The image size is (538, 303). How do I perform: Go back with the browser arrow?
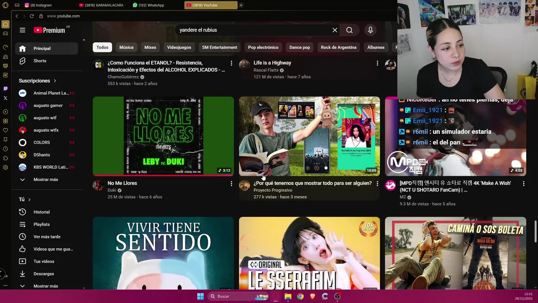17,16
